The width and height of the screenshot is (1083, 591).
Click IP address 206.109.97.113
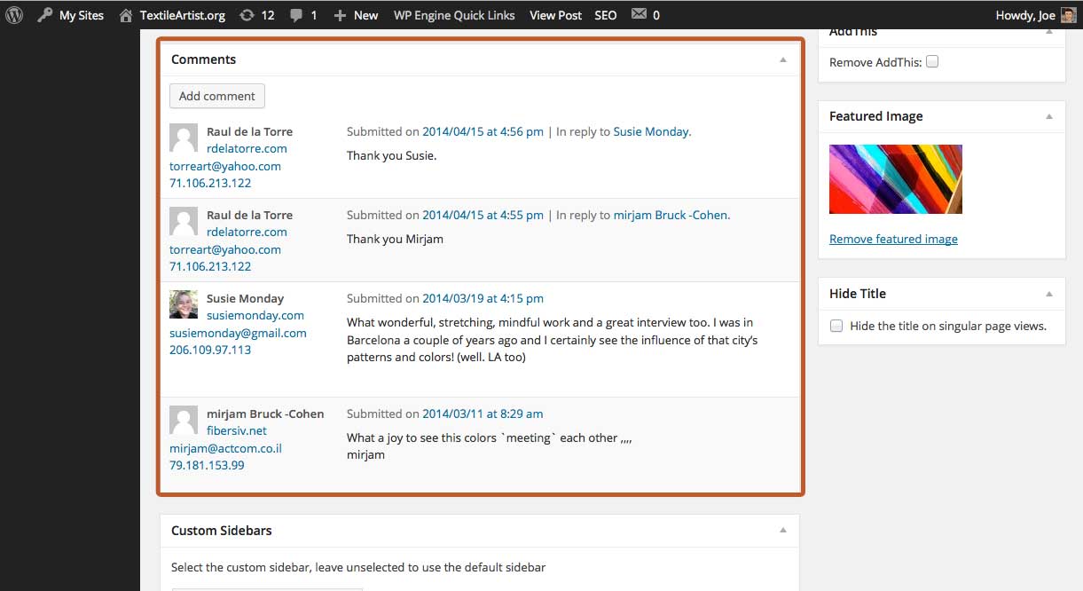pos(210,350)
